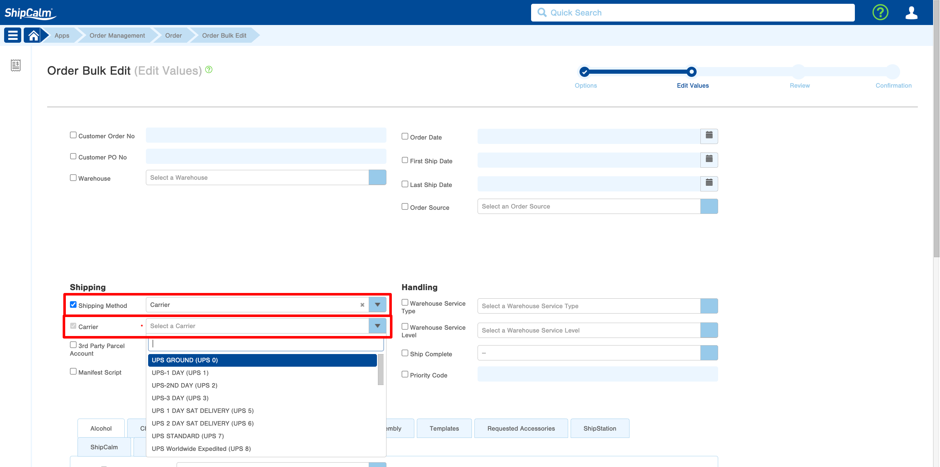Navigate to Apps breadcrumb

(x=62, y=35)
